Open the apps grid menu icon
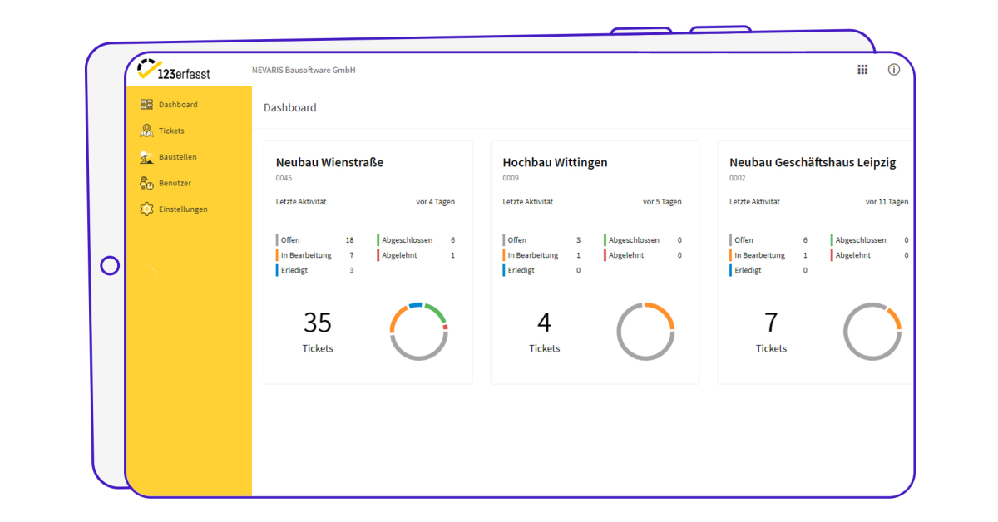The height and width of the screenshot is (522, 998). click(x=862, y=70)
